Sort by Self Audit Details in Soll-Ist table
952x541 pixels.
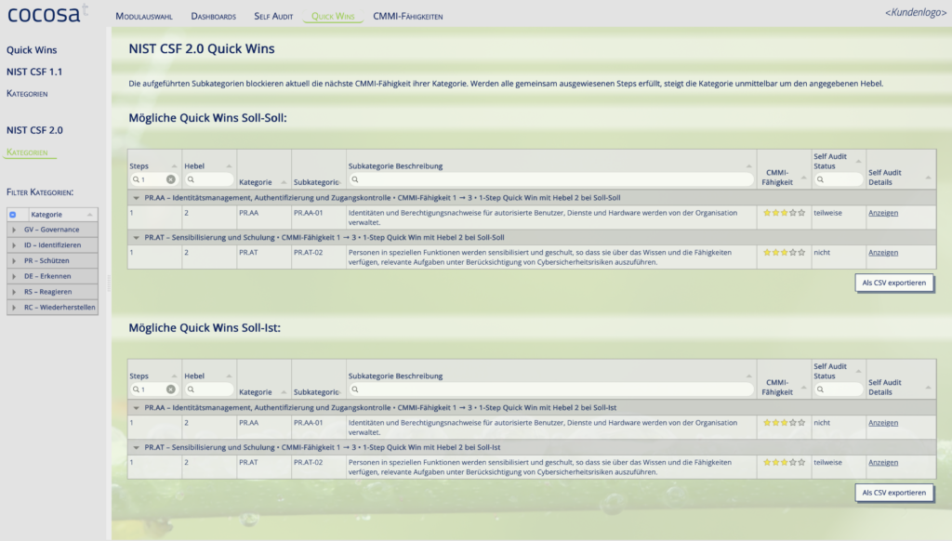(x=928, y=388)
